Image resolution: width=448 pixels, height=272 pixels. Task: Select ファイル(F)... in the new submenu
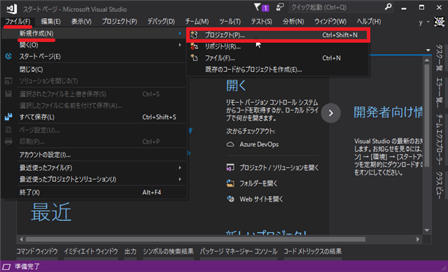[278, 58]
